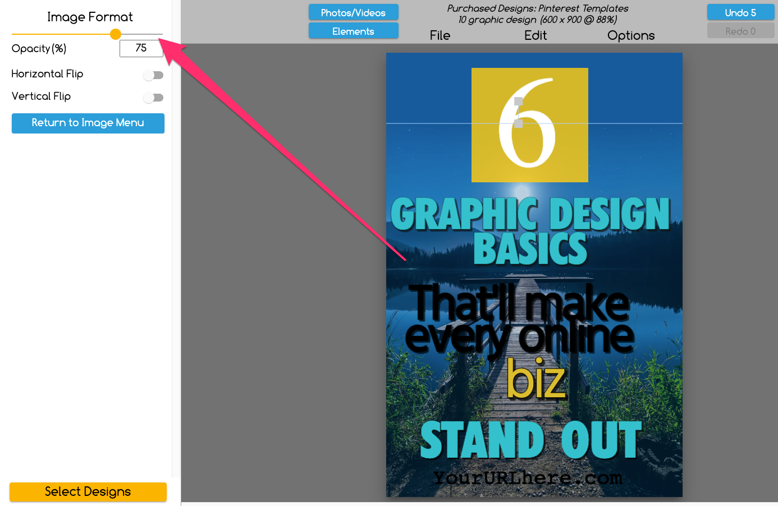Open the Options menu
This screenshot has width=778, height=506.
[630, 35]
